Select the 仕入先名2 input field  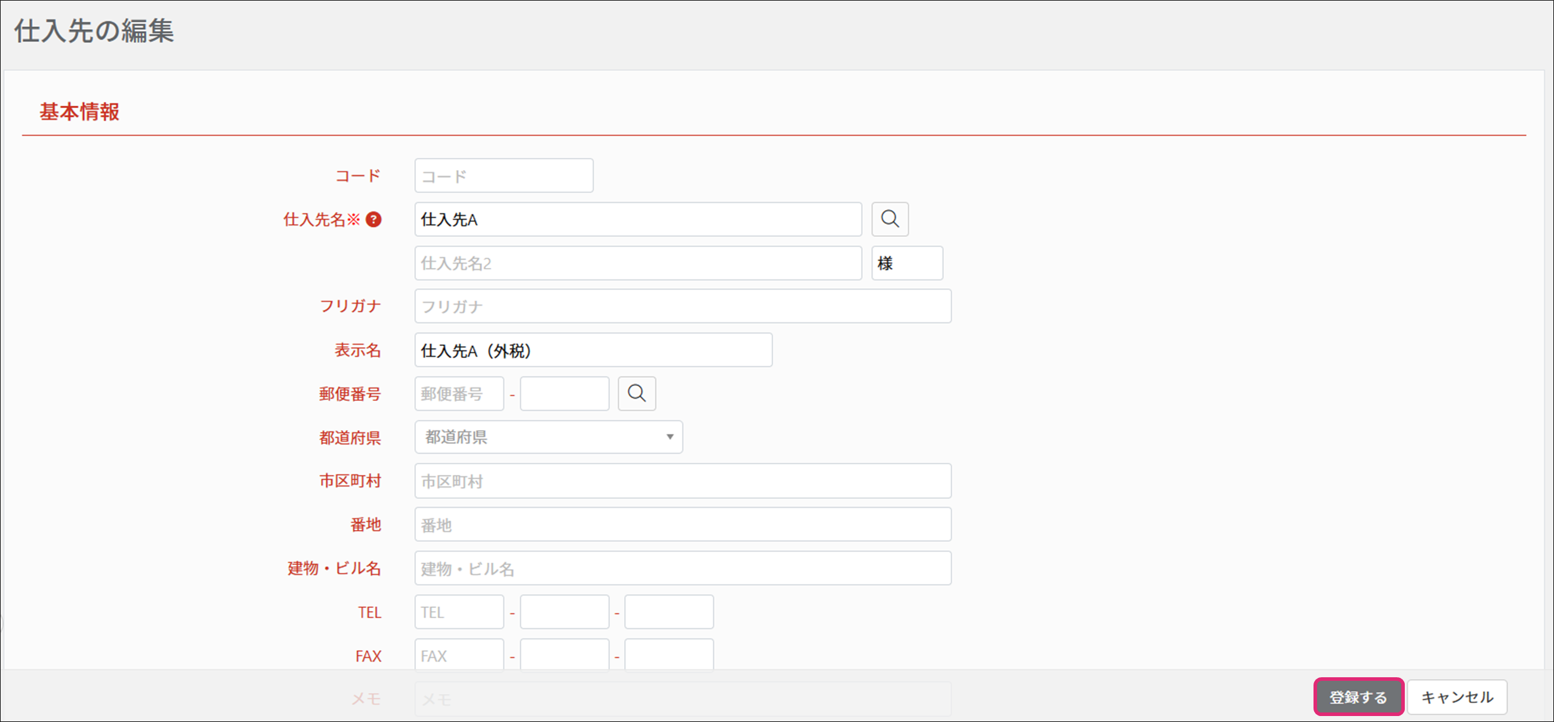637,264
